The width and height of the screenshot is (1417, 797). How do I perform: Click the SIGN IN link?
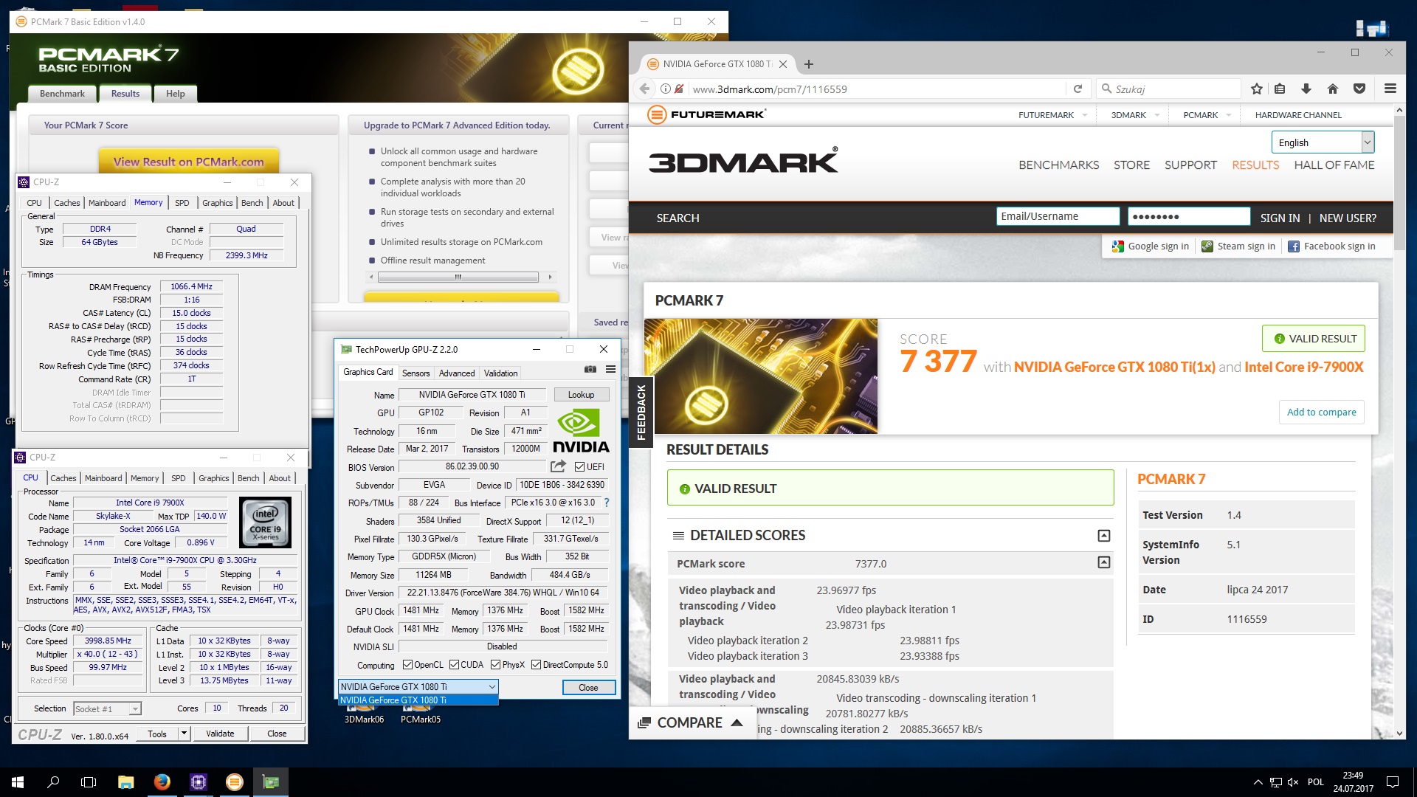click(x=1280, y=218)
